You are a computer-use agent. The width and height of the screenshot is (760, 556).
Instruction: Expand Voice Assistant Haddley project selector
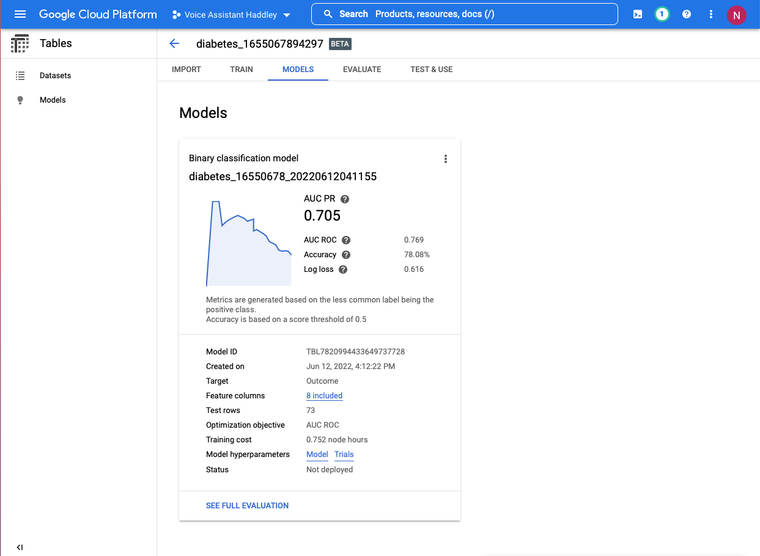[231, 15]
